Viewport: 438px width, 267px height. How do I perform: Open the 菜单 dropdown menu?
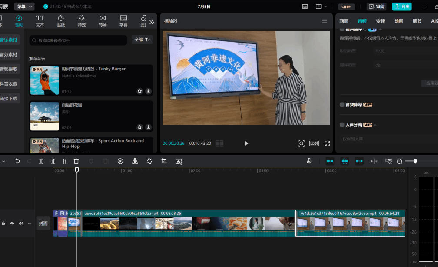point(24,7)
